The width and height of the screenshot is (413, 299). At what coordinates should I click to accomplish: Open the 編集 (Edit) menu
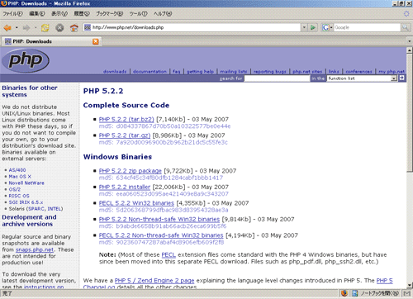tap(37, 13)
